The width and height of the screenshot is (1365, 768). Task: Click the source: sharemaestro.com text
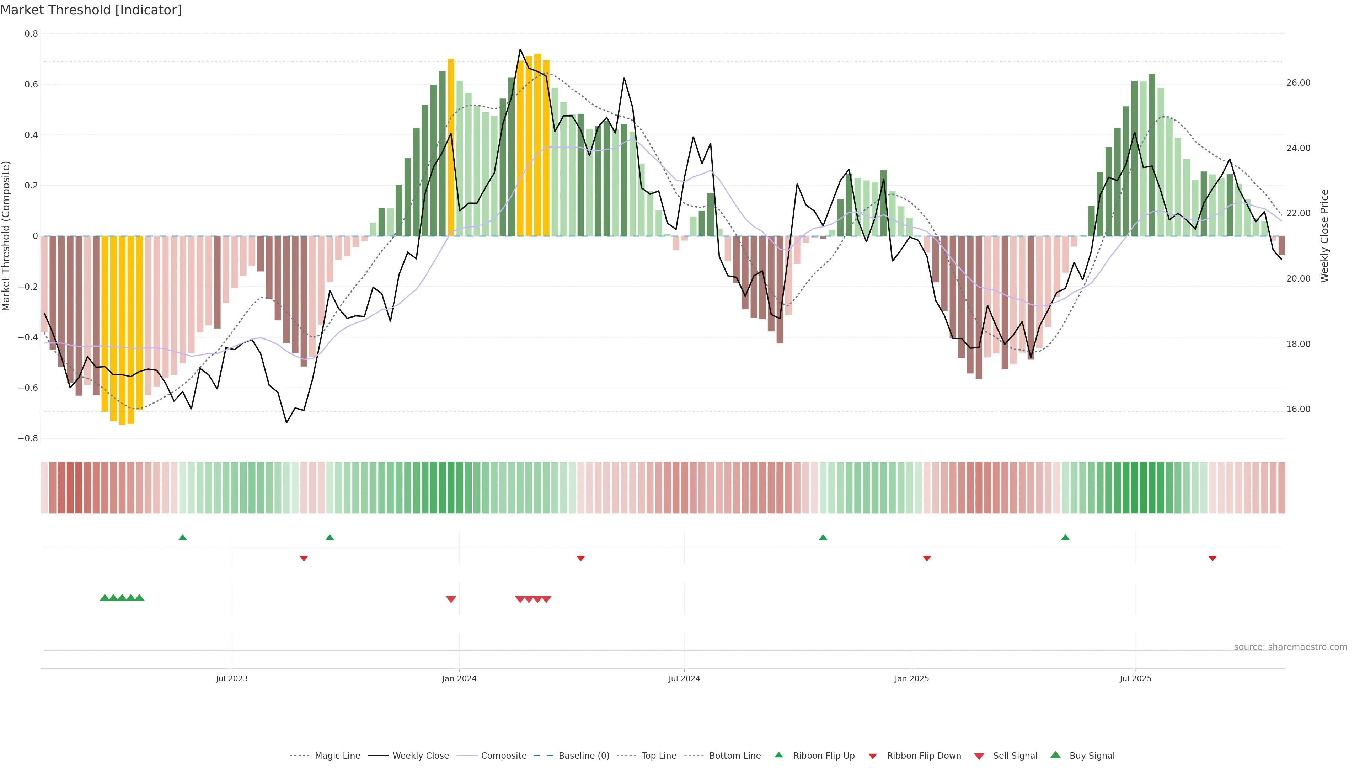point(1290,647)
